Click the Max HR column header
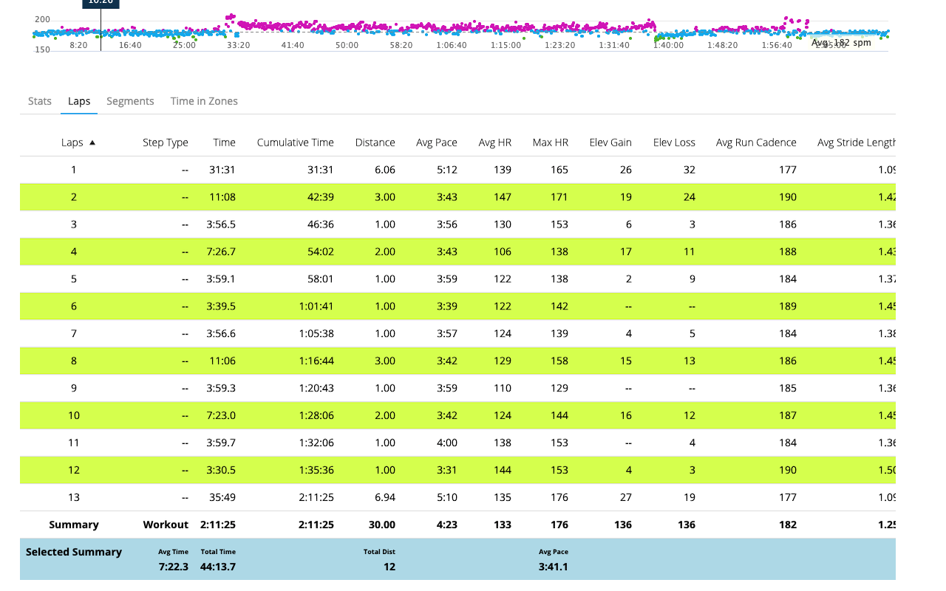946x591 pixels. (x=551, y=143)
